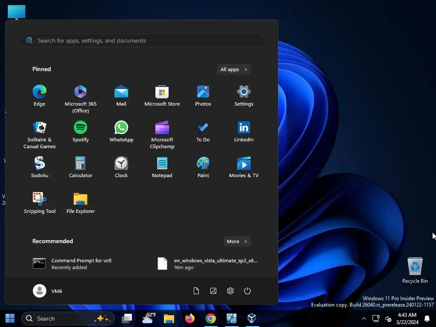This screenshot has height=327, width=436.
Task: Start the Sudoku game
Action: [x=40, y=167]
